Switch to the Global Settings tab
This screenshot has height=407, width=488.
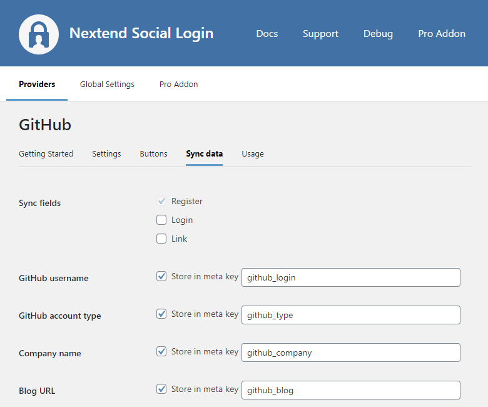pos(107,84)
